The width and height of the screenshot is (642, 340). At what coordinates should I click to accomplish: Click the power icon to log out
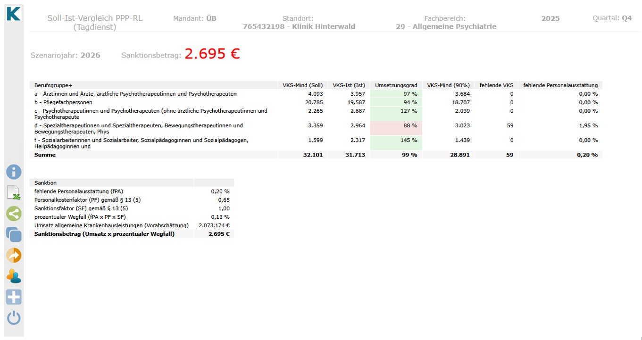click(x=14, y=318)
